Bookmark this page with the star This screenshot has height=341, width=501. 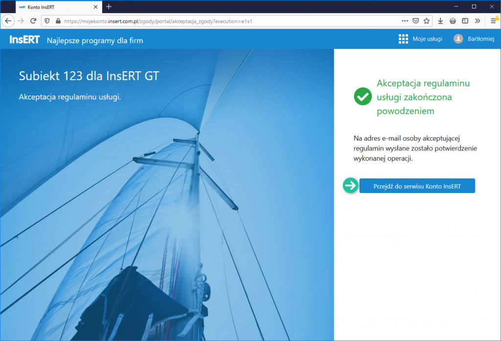[427, 21]
